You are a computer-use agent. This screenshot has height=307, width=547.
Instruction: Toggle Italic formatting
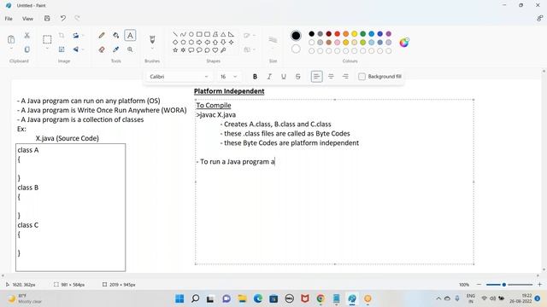pos(269,77)
